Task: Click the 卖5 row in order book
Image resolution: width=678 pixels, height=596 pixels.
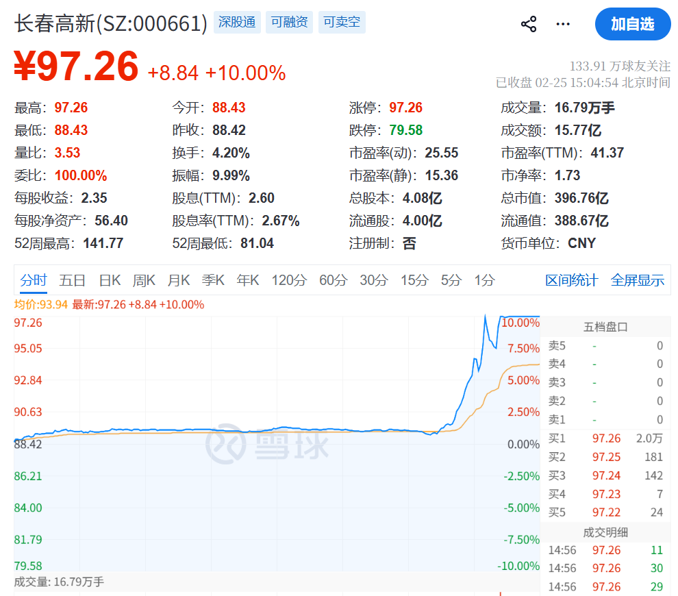Action: click(605, 346)
